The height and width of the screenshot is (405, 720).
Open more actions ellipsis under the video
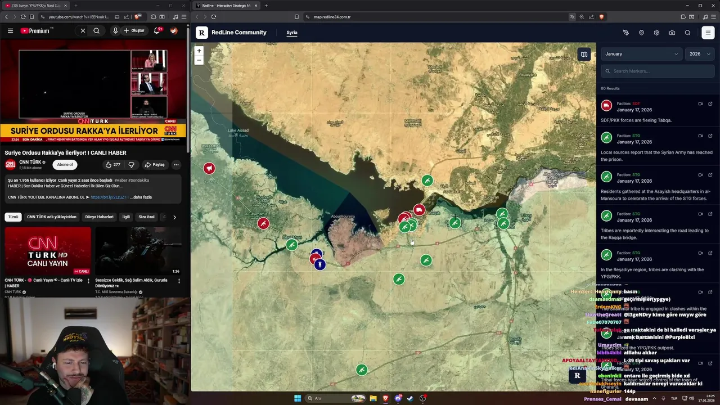coord(176,165)
